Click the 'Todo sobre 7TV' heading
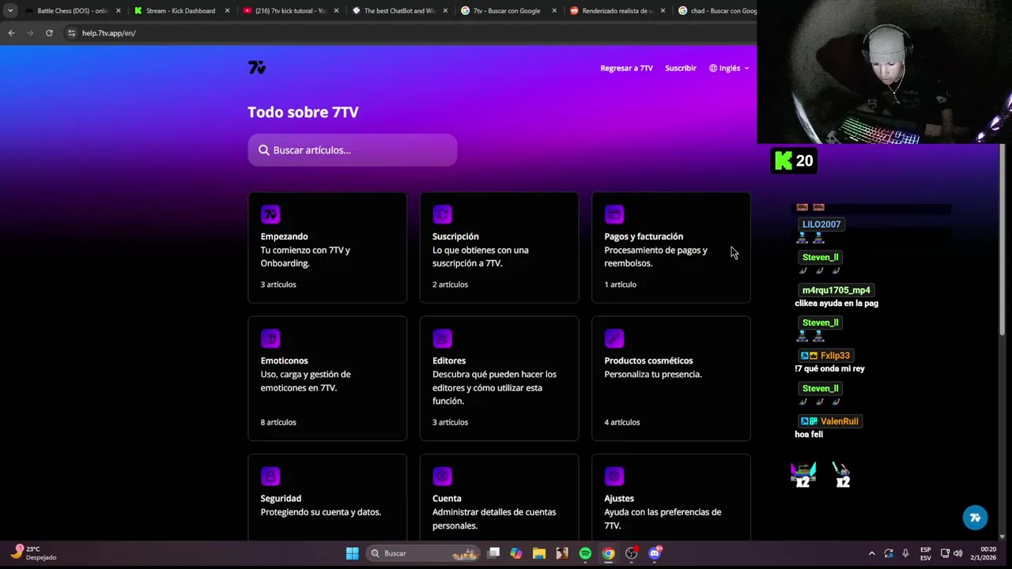The image size is (1012, 569). click(303, 112)
